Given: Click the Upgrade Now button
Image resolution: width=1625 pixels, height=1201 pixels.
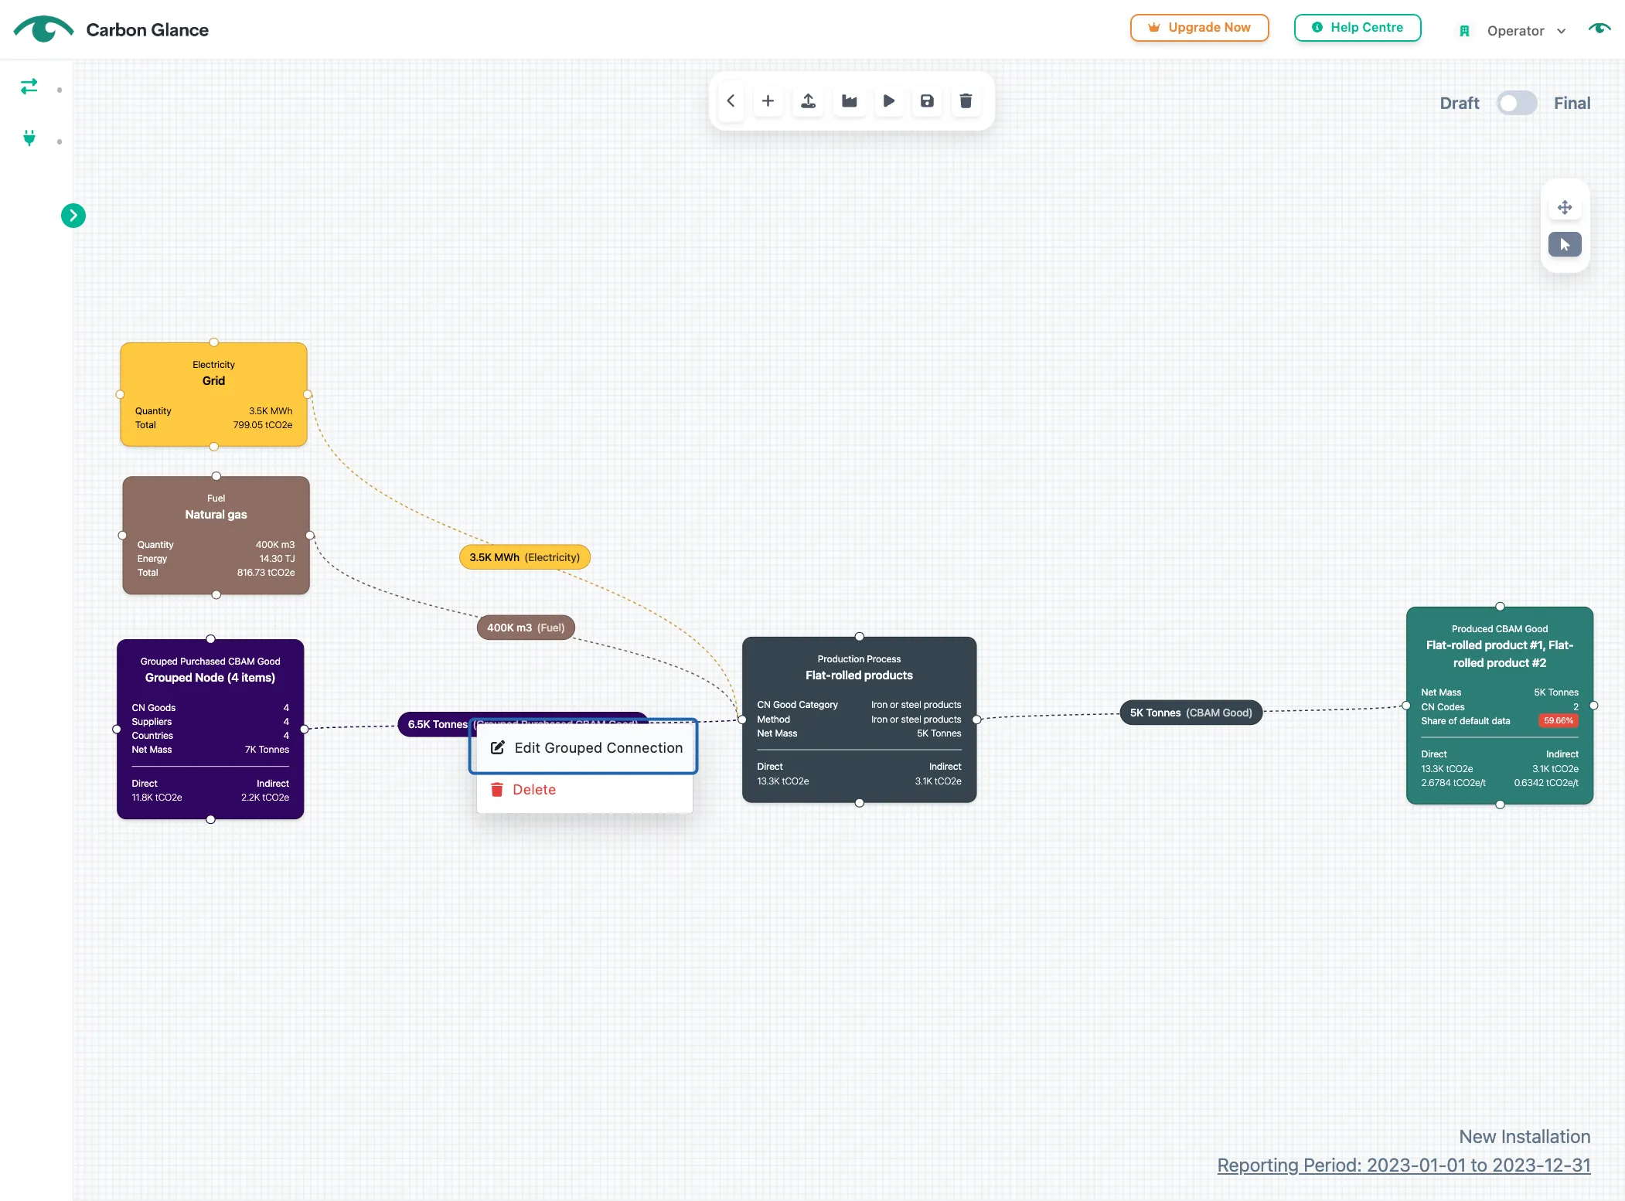Looking at the screenshot, I should click(1199, 28).
